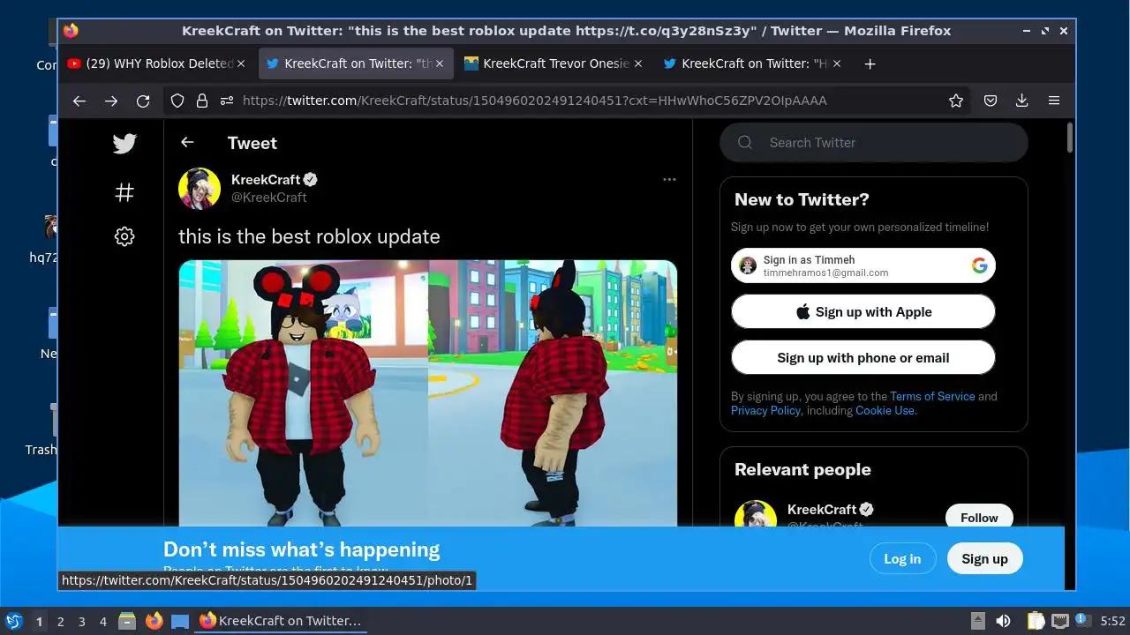
Task: Bookmark this page with the star
Action: 956,101
